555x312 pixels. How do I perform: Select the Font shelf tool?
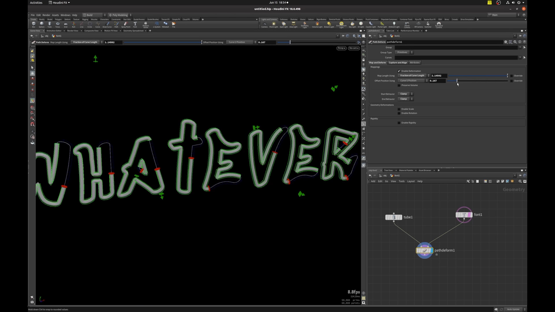click(135, 25)
